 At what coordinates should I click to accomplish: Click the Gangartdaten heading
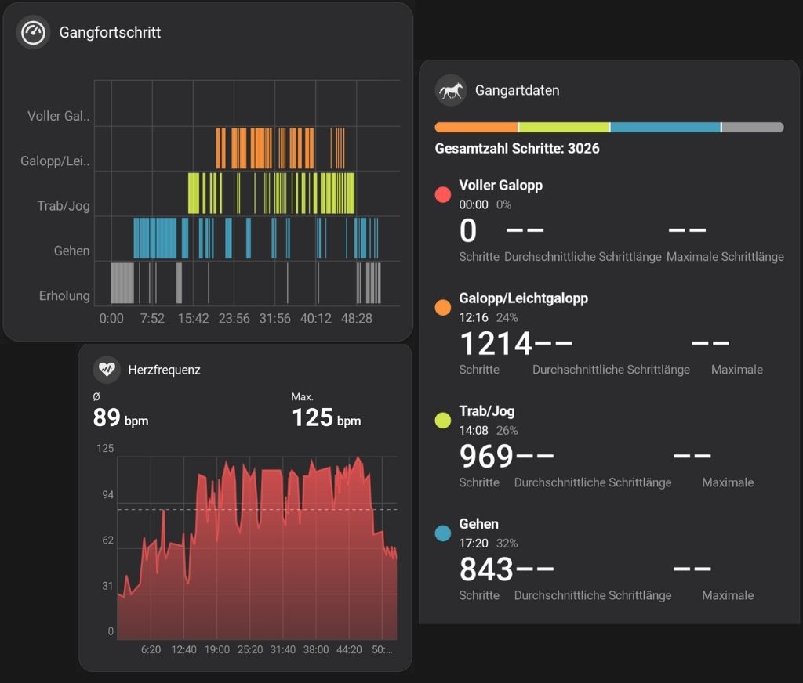point(517,91)
